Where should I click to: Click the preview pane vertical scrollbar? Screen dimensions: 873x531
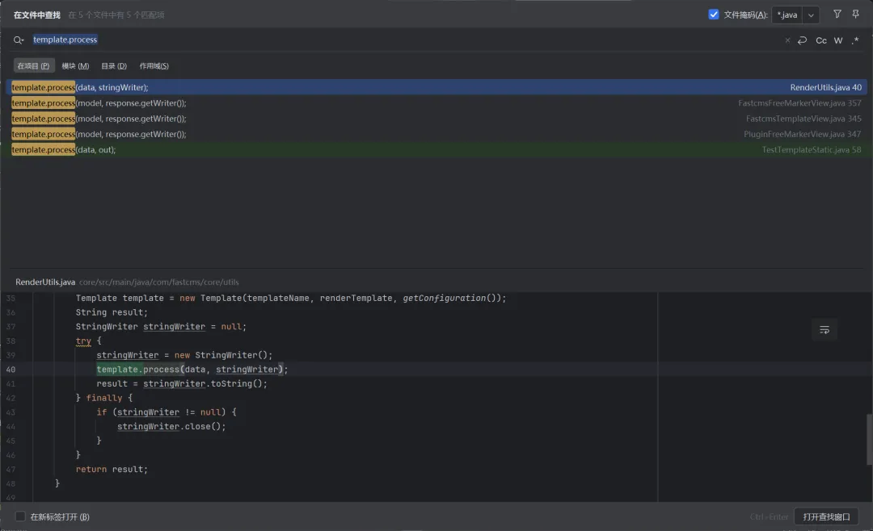tap(869, 440)
